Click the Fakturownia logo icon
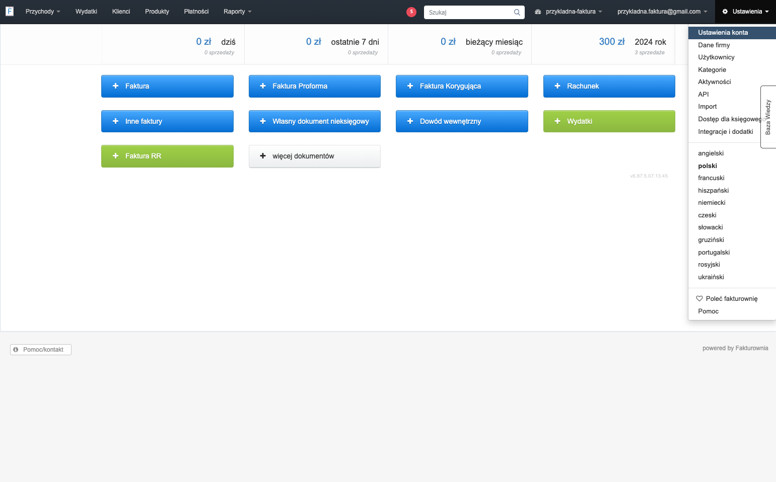Image resolution: width=776 pixels, height=482 pixels. click(x=10, y=11)
